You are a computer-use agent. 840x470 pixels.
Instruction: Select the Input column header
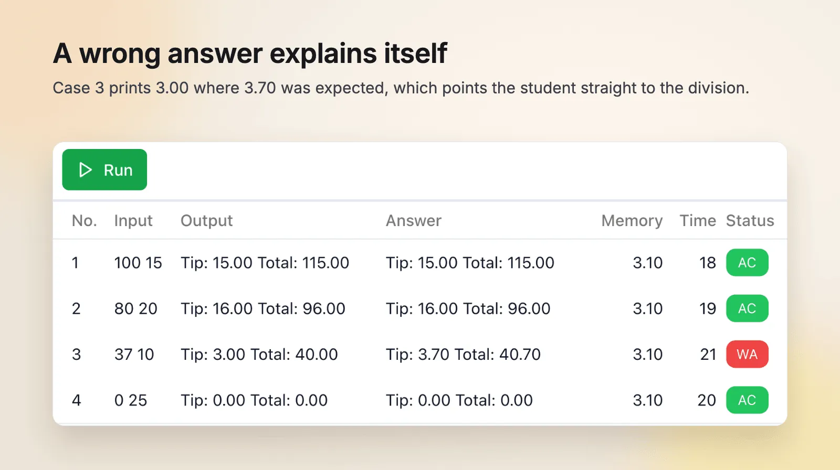pyautogui.click(x=133, y=221)
